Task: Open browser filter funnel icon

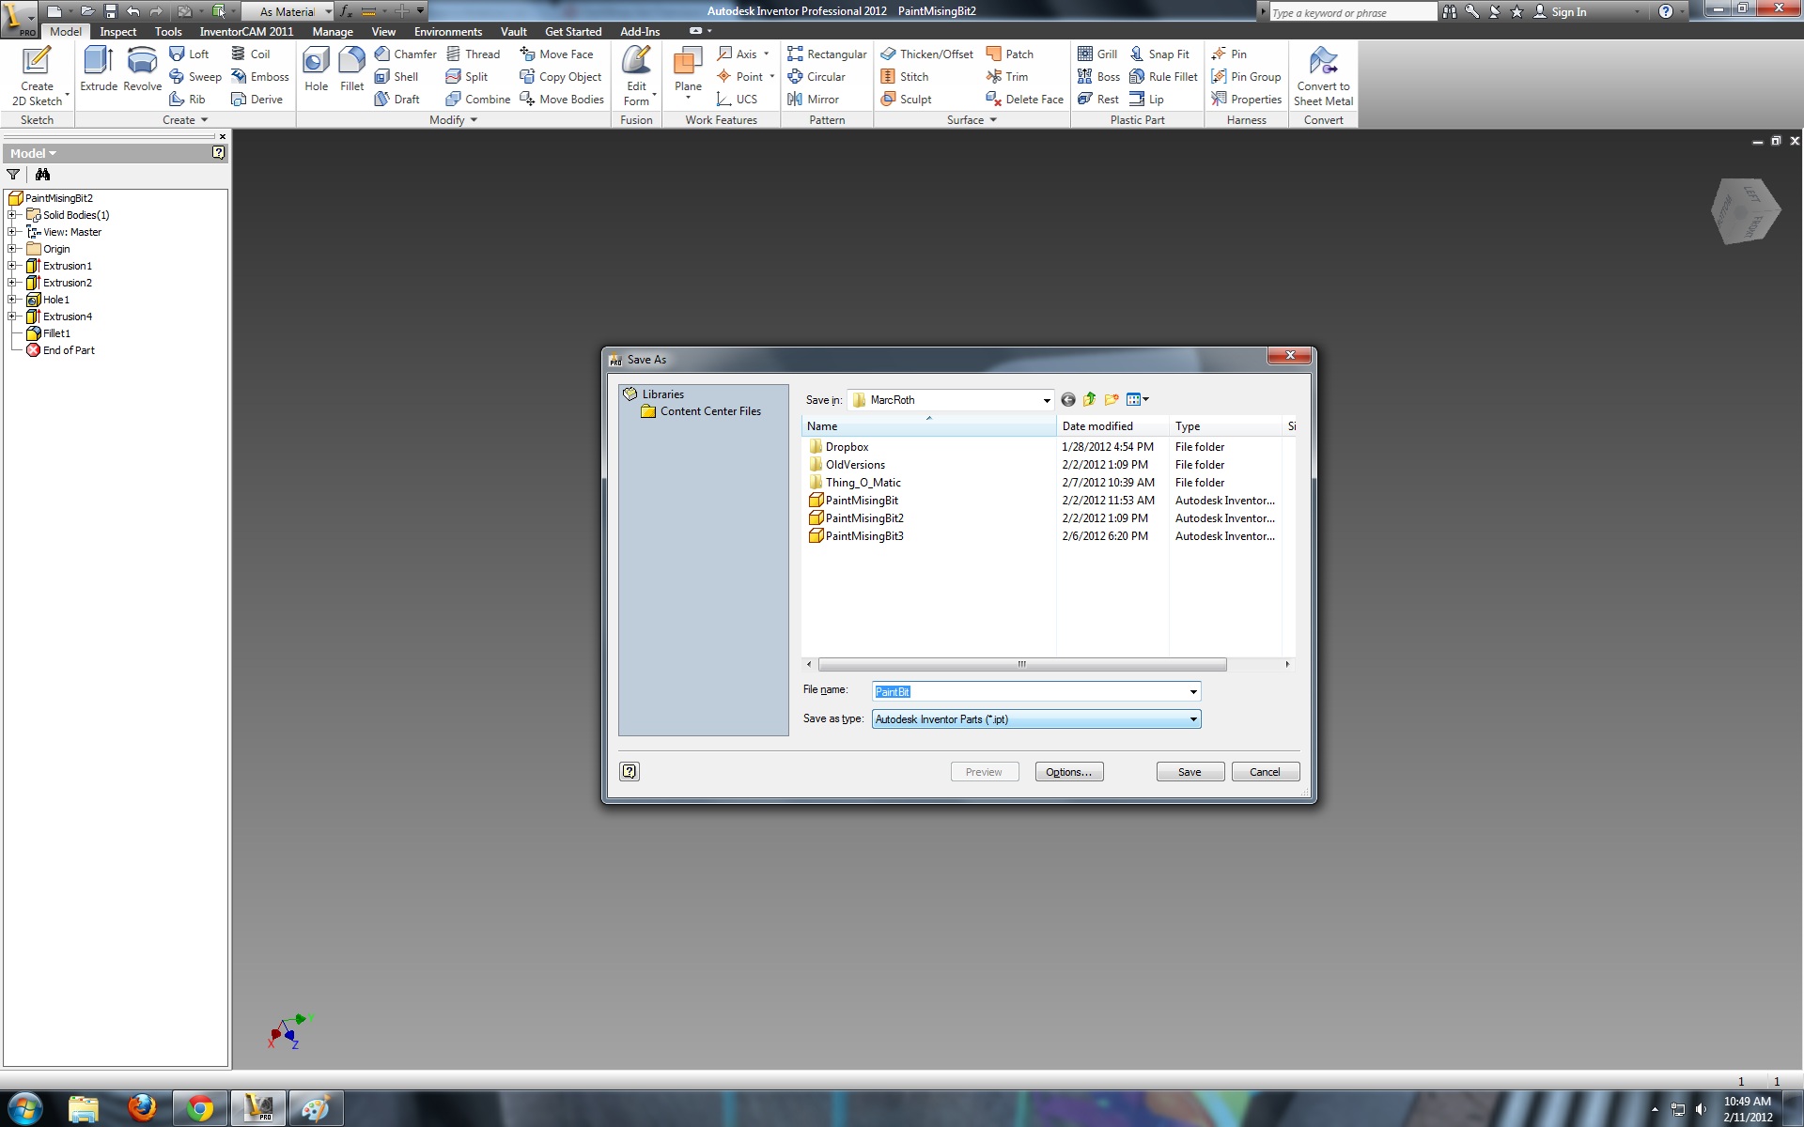Action: click(13, 175)
